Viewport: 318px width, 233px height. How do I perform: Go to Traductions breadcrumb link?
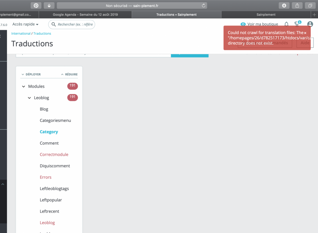pyautogui.click(x=42, y=33)
